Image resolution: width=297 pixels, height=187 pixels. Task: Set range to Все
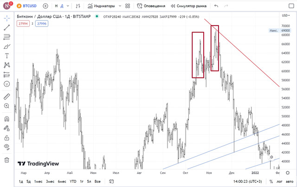click(97, 181)
